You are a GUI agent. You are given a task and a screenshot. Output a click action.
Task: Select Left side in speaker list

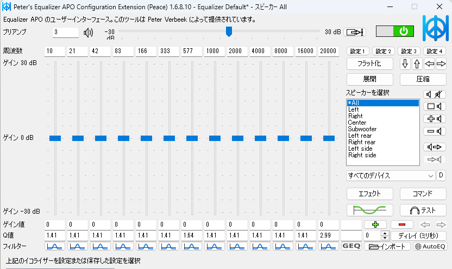pyautogui.click(x=382, y=149)
